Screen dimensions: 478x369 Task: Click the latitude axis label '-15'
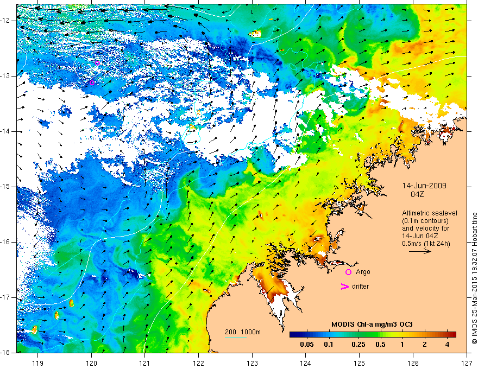coord(5,187)
